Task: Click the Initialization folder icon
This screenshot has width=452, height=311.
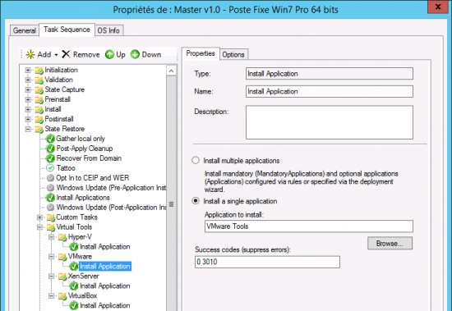Action: click(39, 71)
